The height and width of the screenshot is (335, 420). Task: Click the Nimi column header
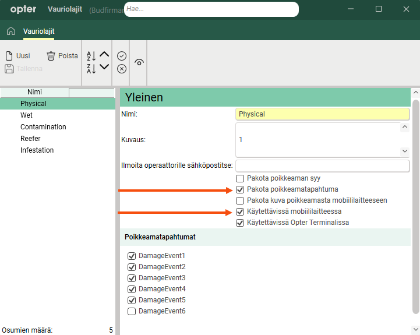point(34,92)
